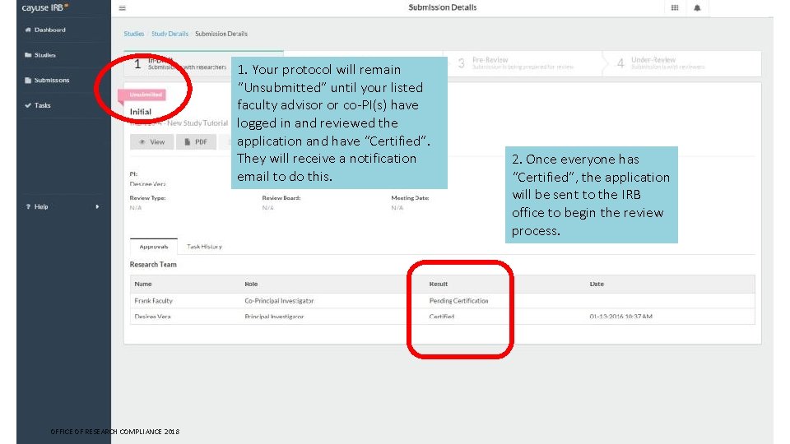Screen dimensions: 790x444
Task: Click the Meeting Date label
Action: point(410,198)
